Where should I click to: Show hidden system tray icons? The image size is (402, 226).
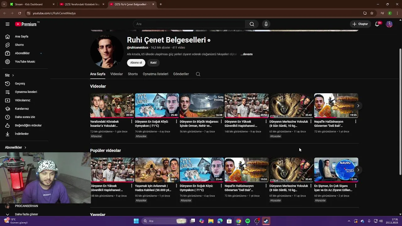tap(349, 221)
